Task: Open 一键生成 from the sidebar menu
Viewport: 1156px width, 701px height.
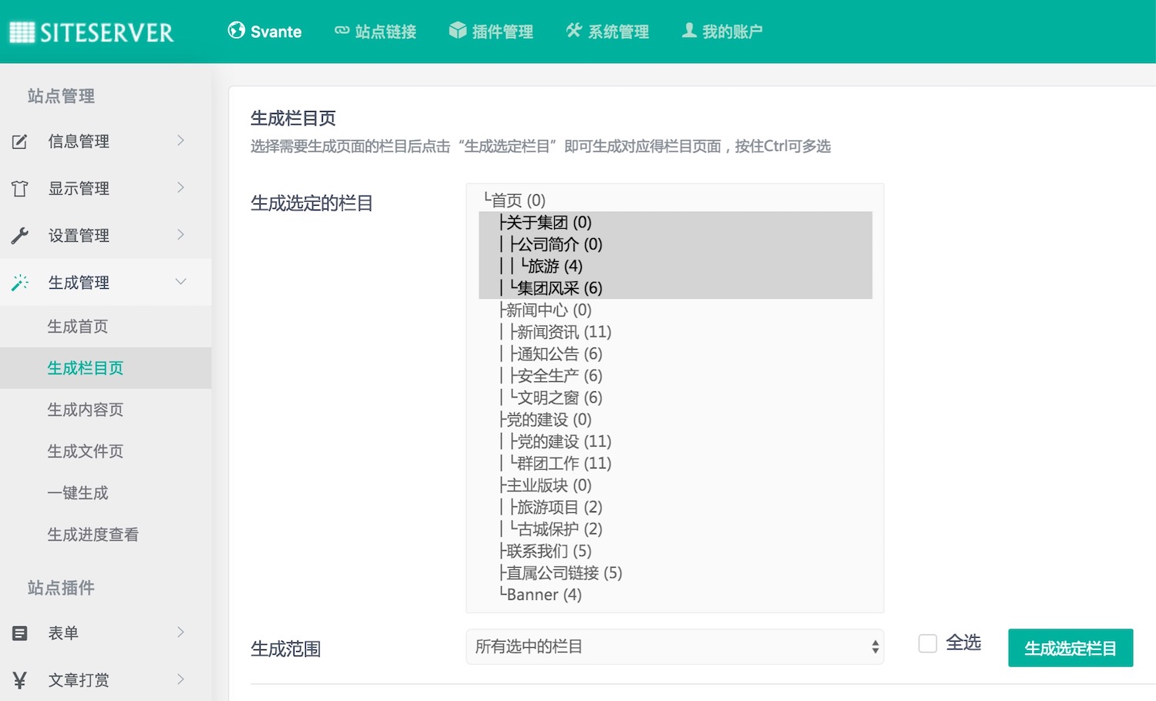Action: [x=78, y=492]
